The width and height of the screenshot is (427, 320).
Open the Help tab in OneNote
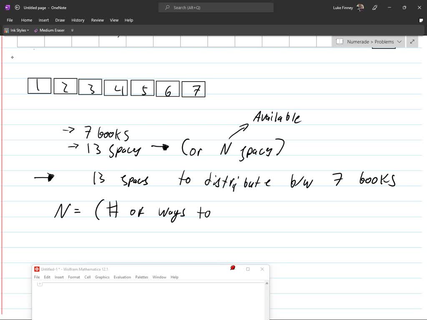[129, 20]
